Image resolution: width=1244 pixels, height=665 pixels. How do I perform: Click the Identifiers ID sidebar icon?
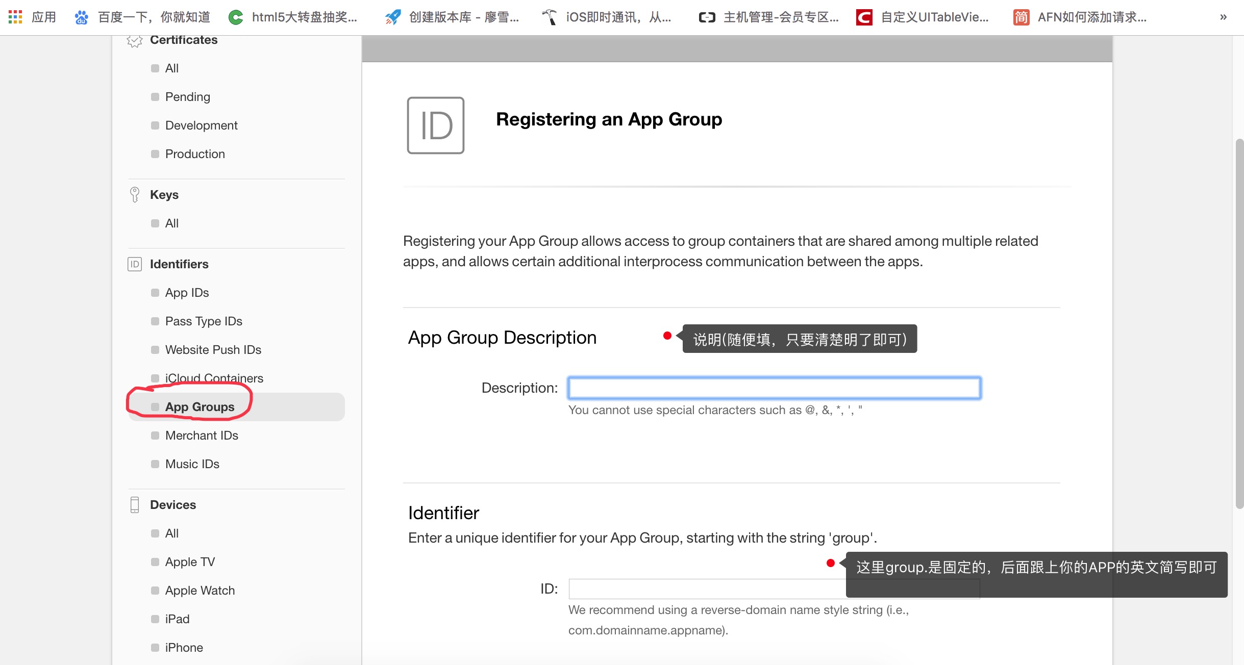coord(134,264)
